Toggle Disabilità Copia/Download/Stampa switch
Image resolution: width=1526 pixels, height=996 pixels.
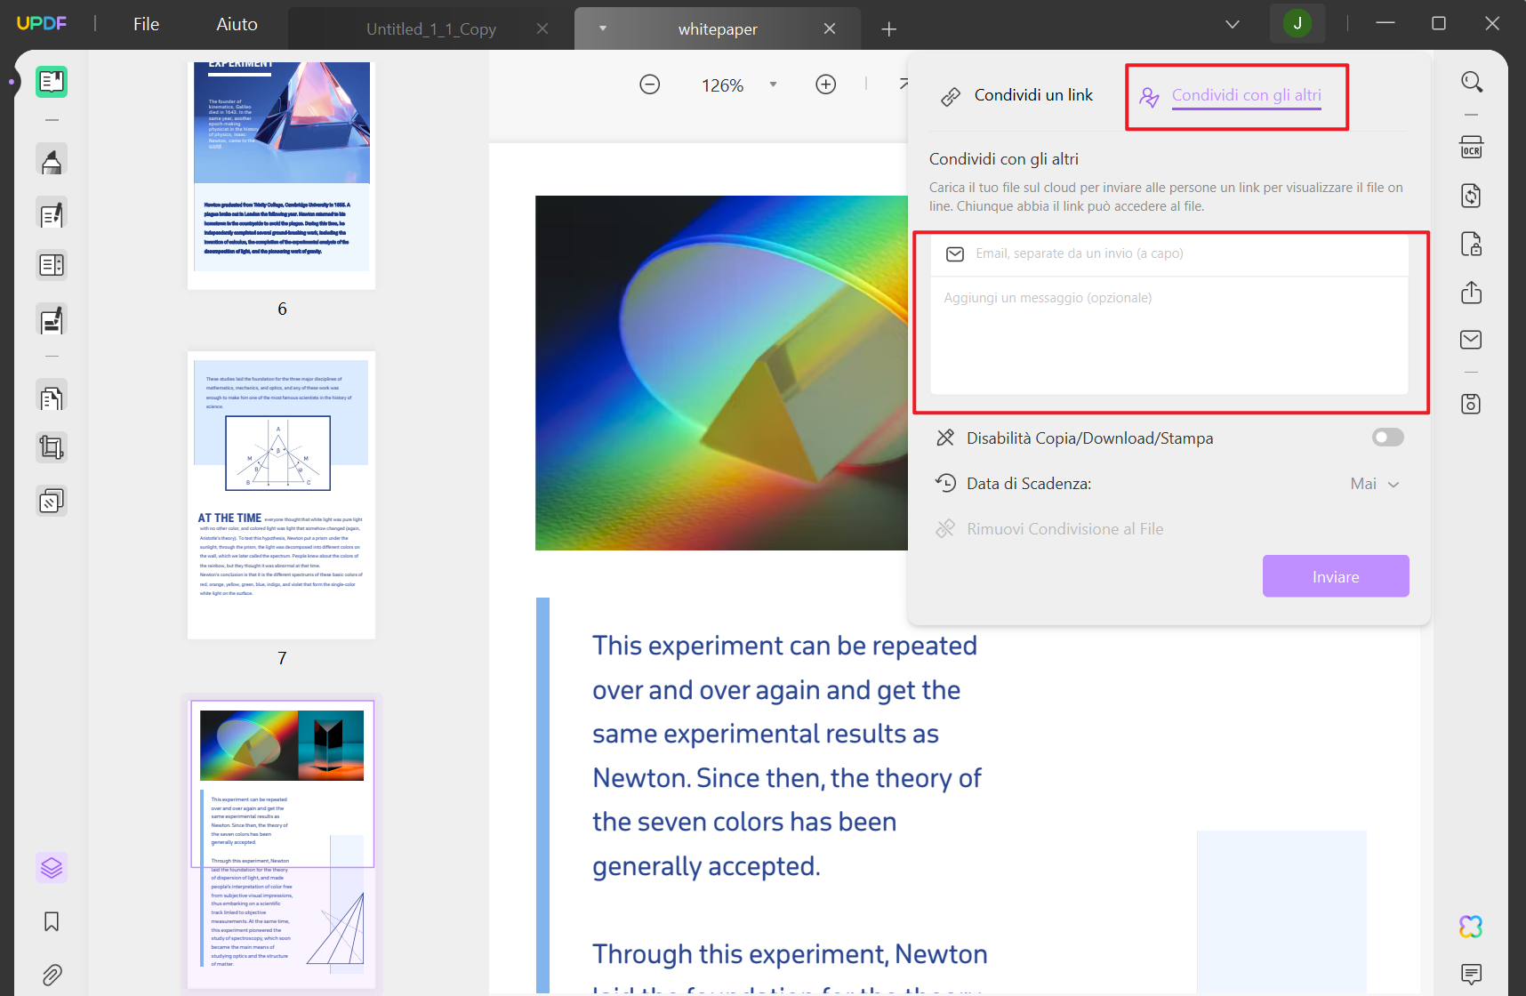click(x=1387, y=437)
